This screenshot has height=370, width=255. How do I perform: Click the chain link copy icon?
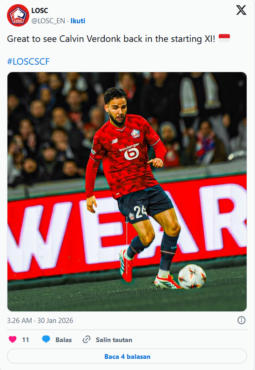(x=87, y=340)
